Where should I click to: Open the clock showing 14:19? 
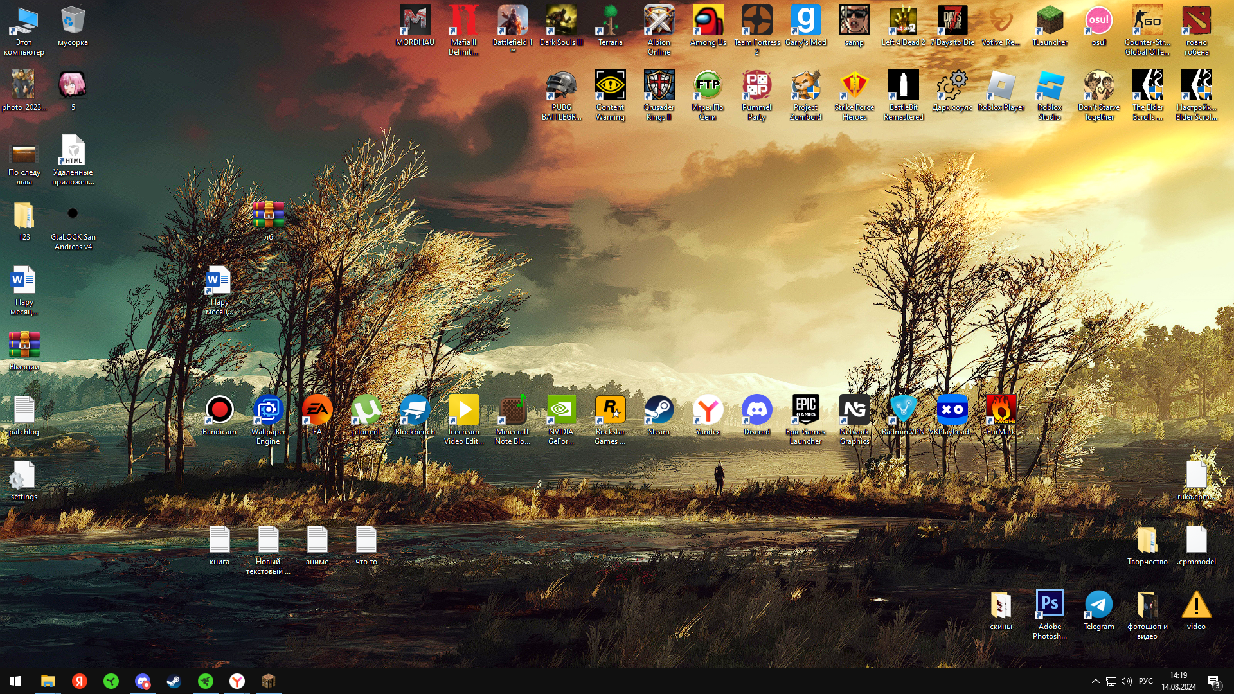coord(1179,681)
